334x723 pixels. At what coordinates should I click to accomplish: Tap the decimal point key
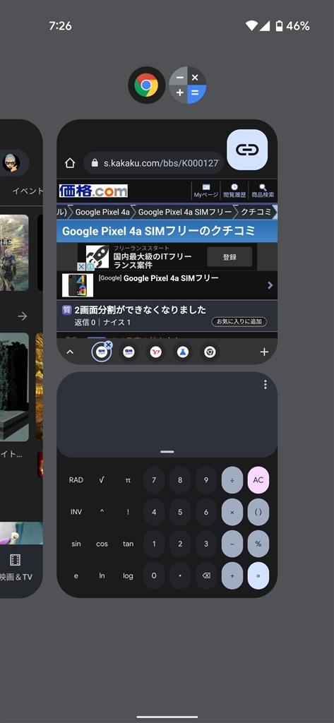tap(180, 575)
